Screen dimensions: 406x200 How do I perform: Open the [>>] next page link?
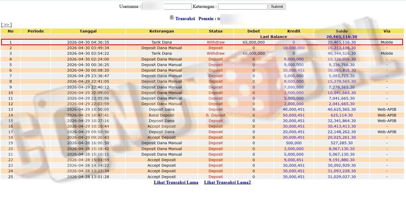tap(6, 25)
